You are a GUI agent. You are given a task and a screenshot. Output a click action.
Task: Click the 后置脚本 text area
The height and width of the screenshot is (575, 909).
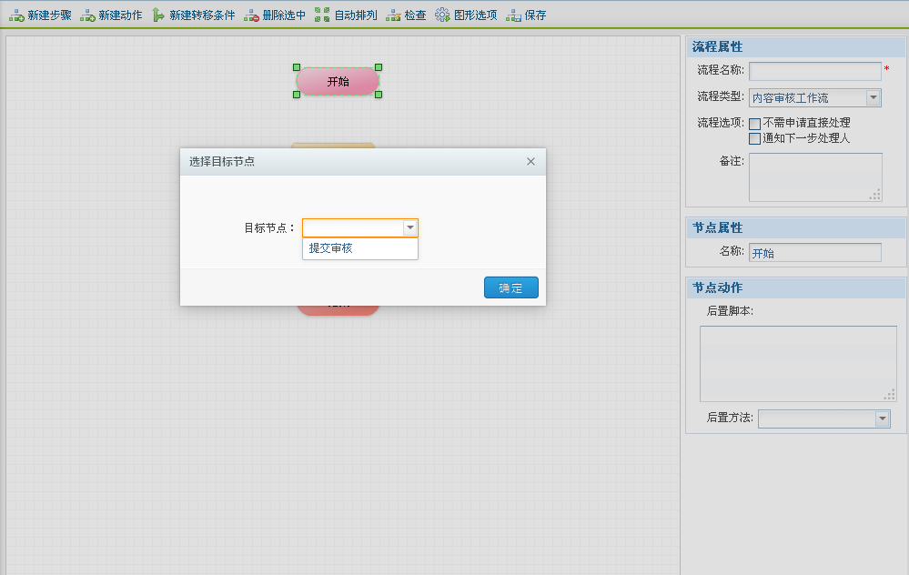[x=797, y=363]
